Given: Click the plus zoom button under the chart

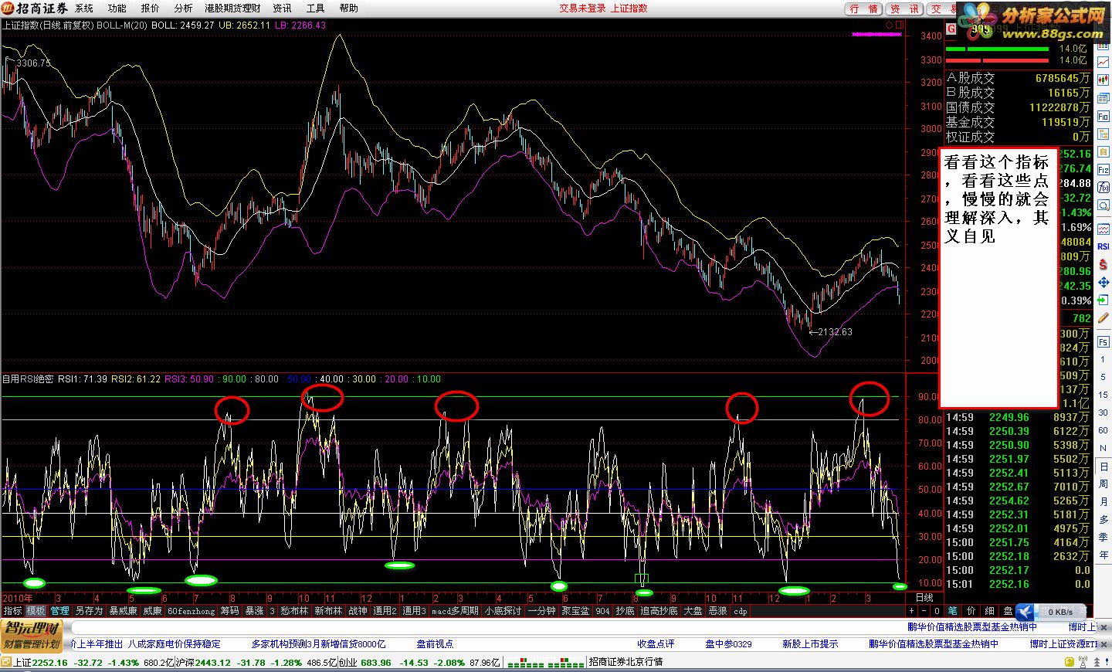Looking at the screenshot, I should (913, 611).
